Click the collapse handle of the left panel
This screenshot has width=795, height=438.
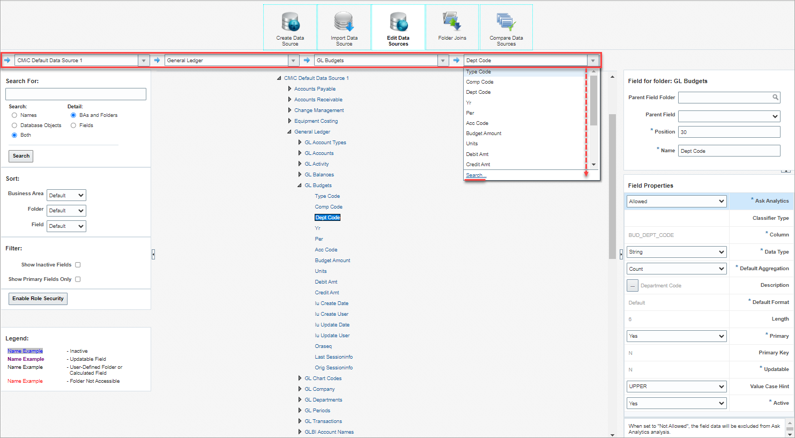pos(153,254)
